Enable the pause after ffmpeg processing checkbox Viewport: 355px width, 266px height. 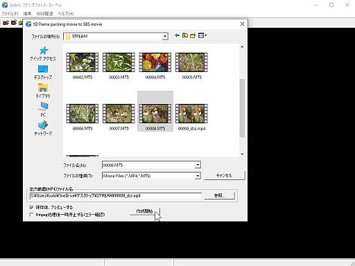[32, 215]
